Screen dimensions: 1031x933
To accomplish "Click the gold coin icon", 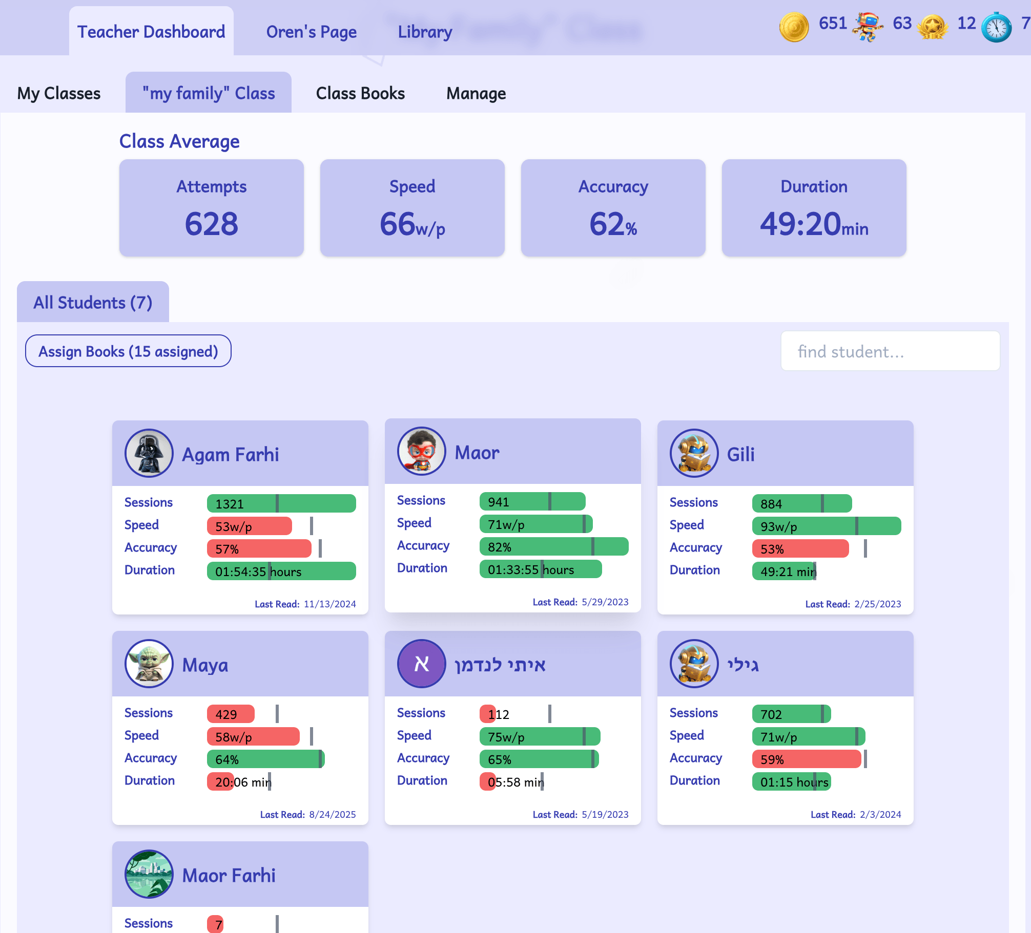I will coord(794,27).
